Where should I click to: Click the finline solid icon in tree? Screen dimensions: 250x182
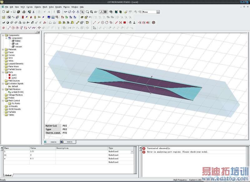(x=13, y=41)
